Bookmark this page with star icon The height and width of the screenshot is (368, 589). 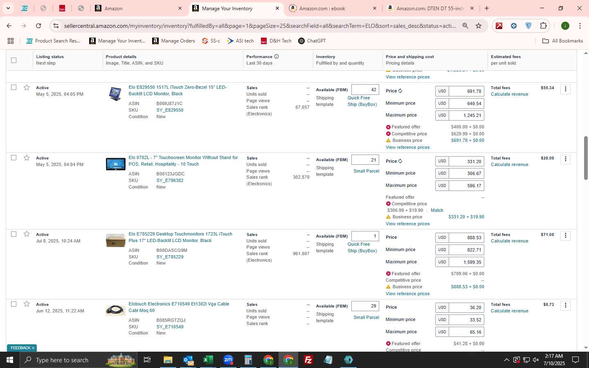click(479, 26)
